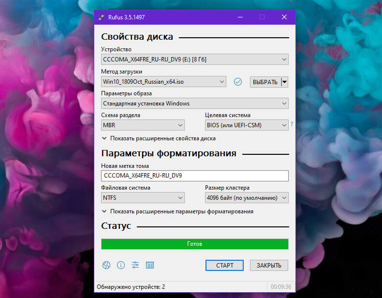Screen dimensions: 382x298
Task: Click the elapsed timer 00:09:36
Action: (x=280, y=287)
